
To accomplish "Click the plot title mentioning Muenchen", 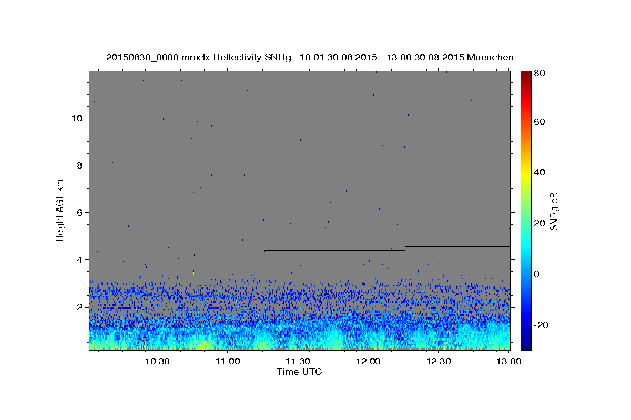I will [x=310, y=57].
